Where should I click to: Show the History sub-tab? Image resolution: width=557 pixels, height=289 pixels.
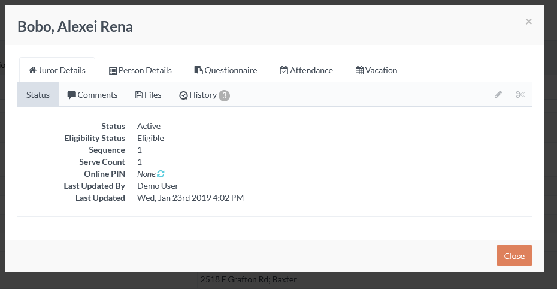coord(198,95)
